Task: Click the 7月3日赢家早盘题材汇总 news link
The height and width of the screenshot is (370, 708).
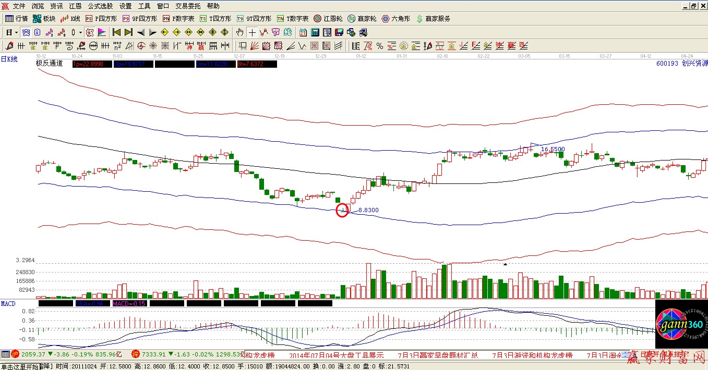Action: click(x=438, y=355)
